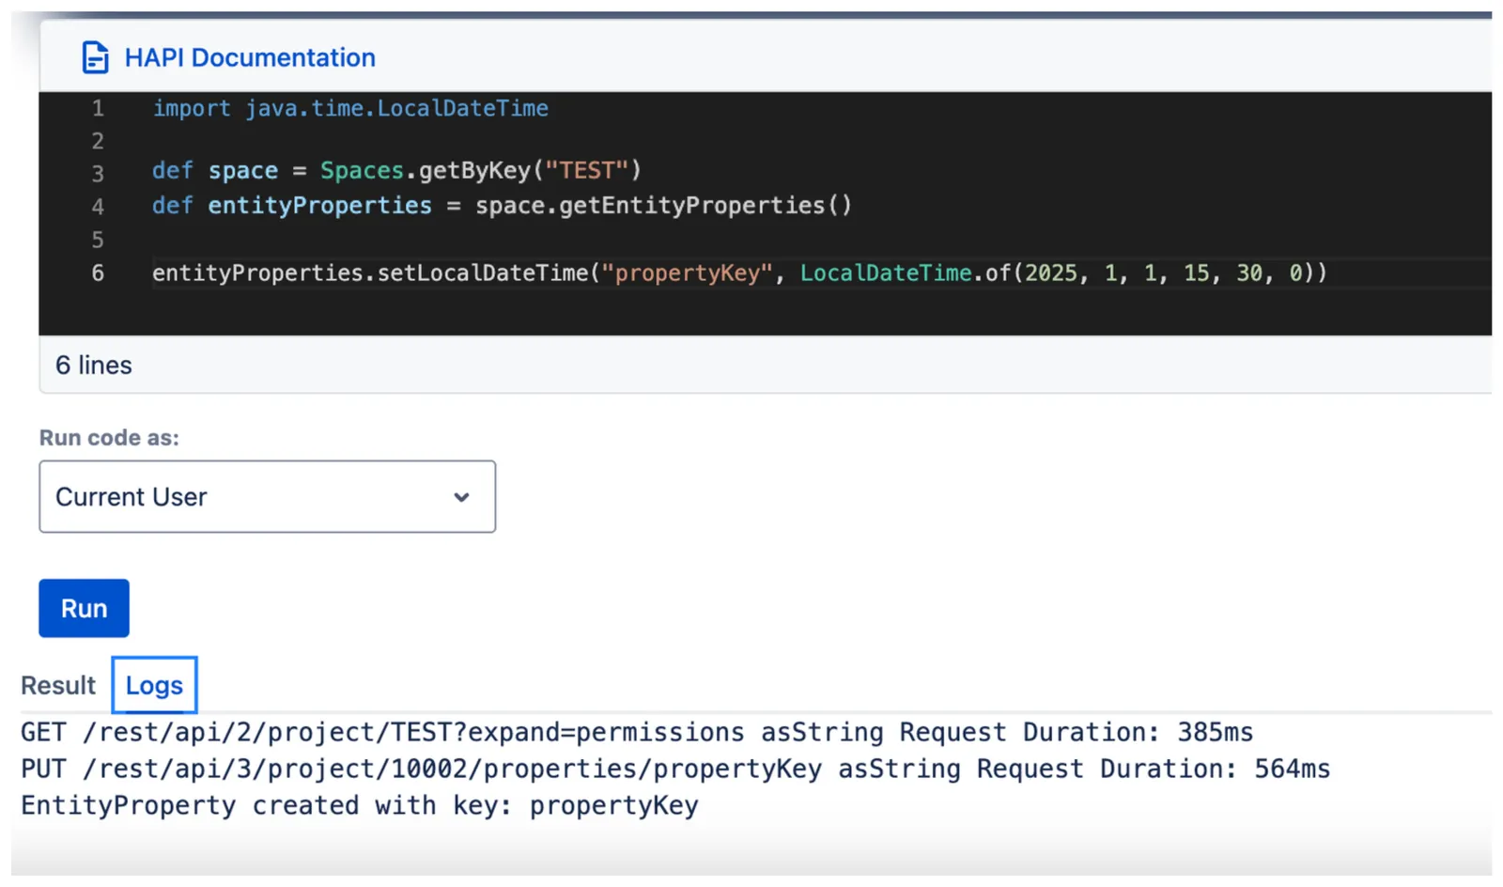Click line number 6 in gutter
The height and width of the screenshot is (887, 1503).
point(98,272)
